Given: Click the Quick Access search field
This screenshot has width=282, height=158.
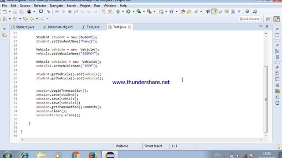Looking at the screenshot, I should coord(249,18).
